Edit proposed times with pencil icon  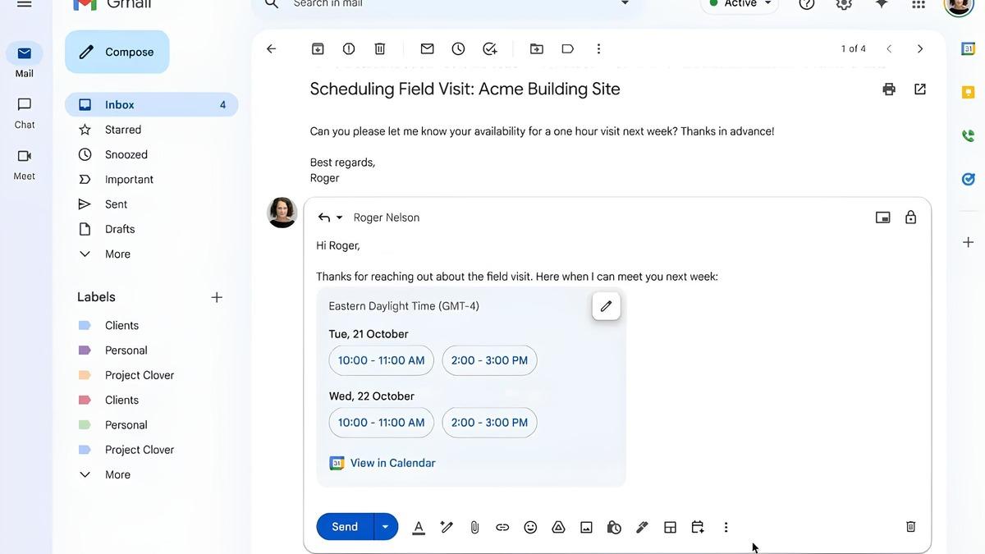pos(606,306)
